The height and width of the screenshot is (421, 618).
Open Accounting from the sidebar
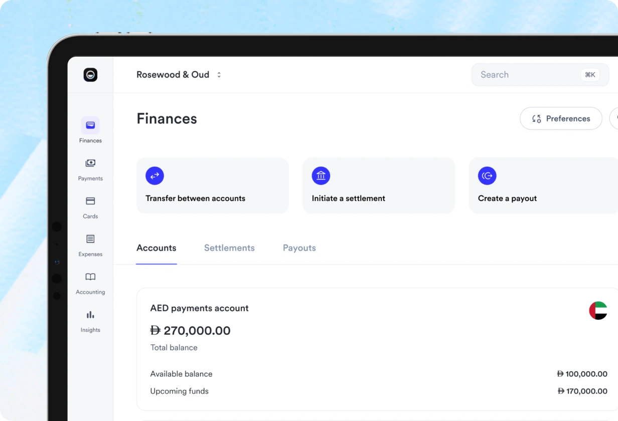pyautogui.click(x=90, y=277)
